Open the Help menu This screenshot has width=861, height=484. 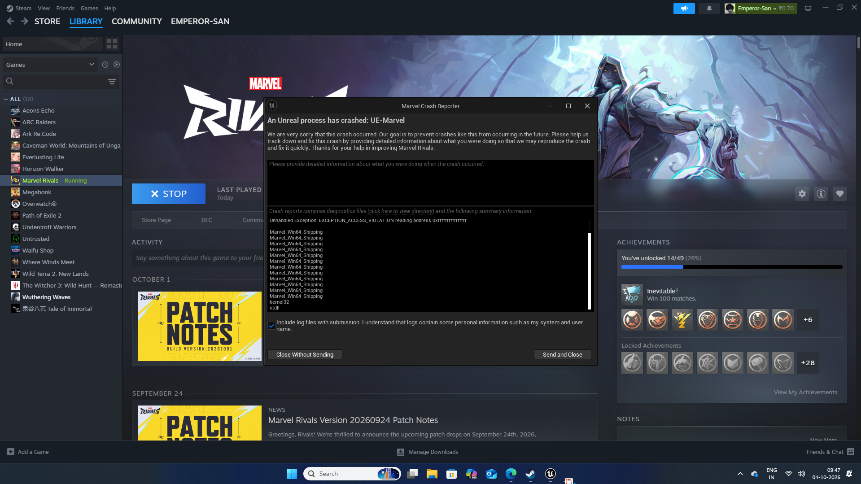[x=110, y=8]
